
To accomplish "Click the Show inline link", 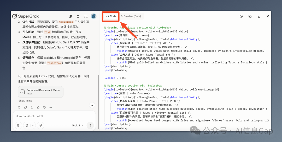I will (x=25, y=101).
